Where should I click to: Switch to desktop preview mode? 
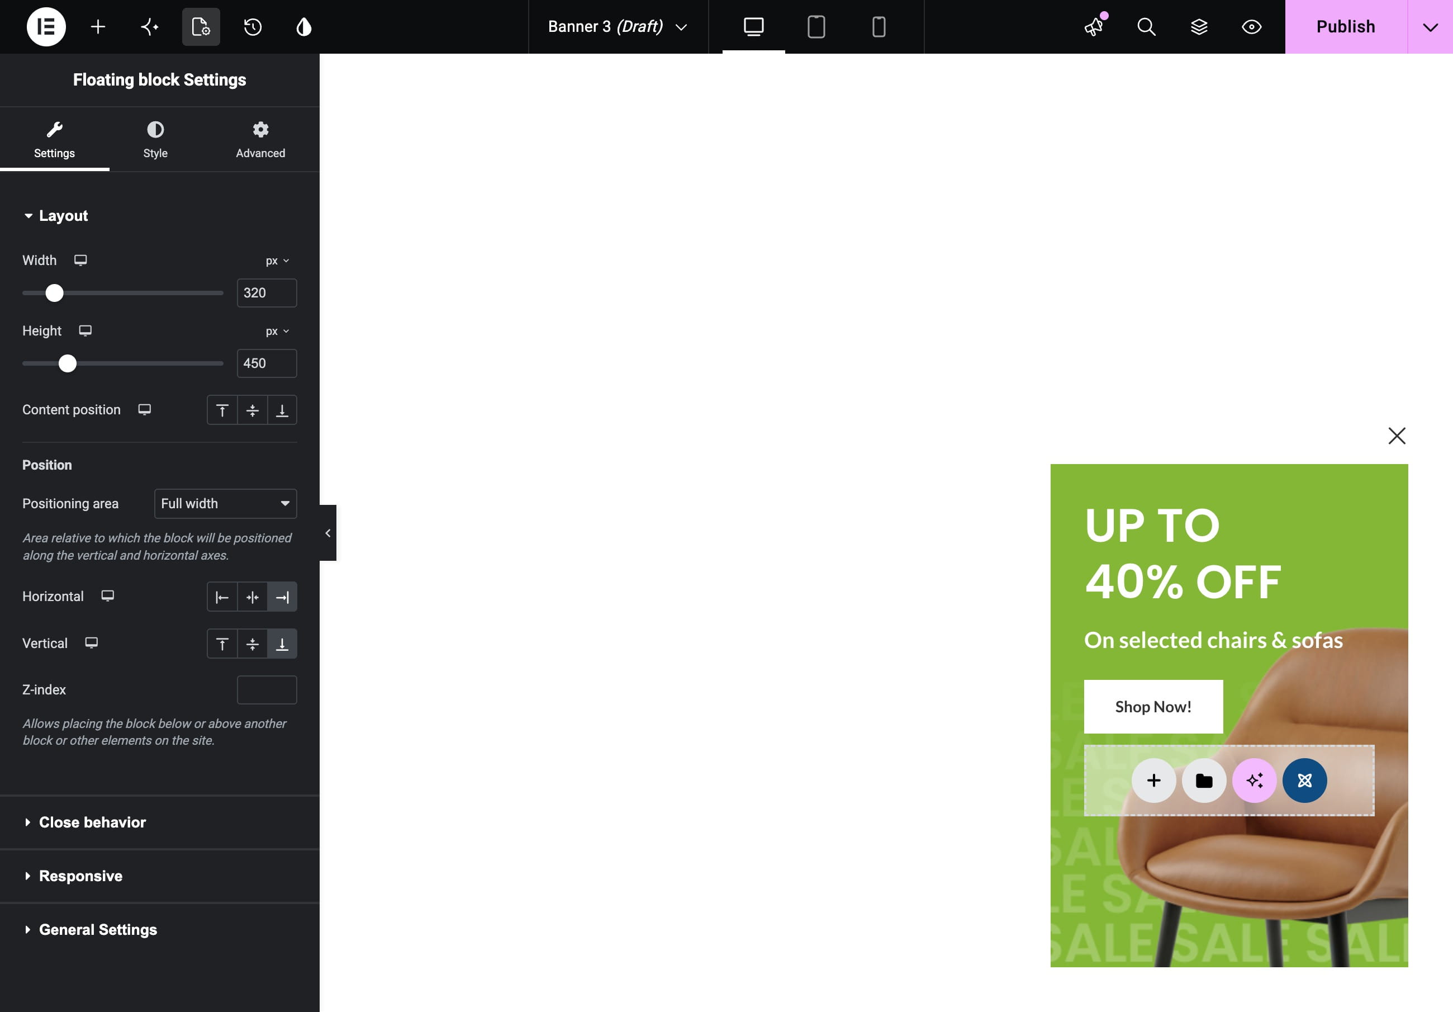tap(753, 27)
